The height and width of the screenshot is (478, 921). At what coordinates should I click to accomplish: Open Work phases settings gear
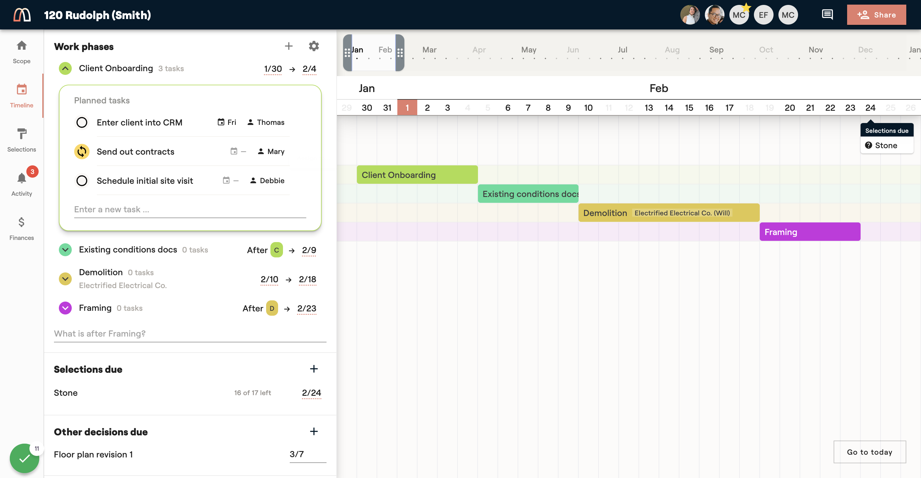[314, 46]
